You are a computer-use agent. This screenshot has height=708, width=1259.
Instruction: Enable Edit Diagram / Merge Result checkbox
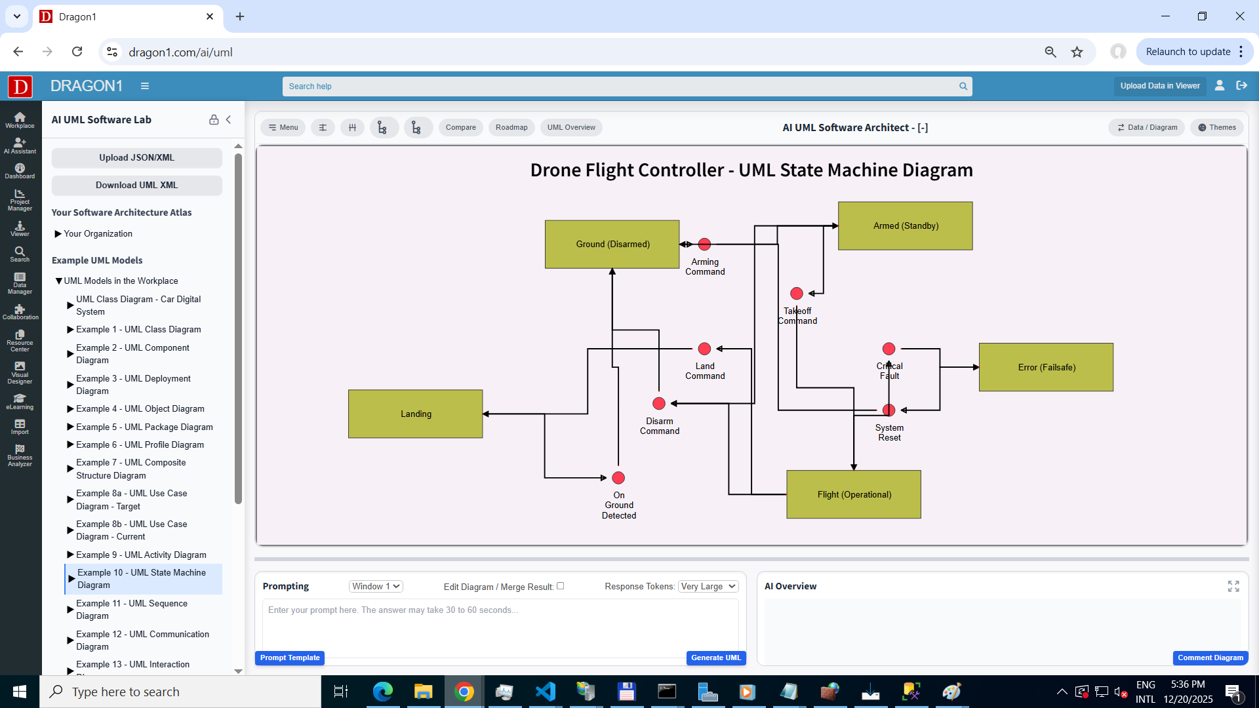click(561, 586)
